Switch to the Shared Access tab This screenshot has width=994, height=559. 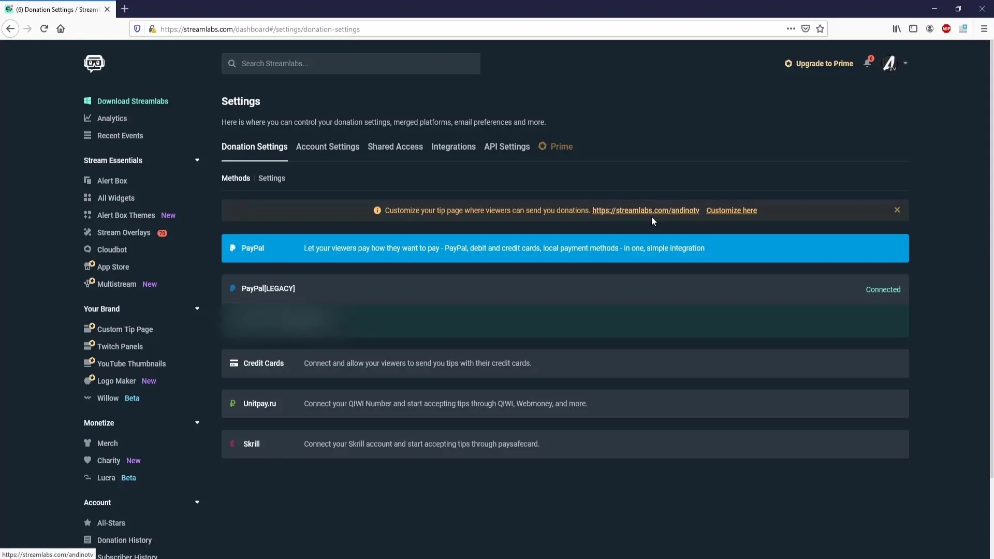pos(395,146)
